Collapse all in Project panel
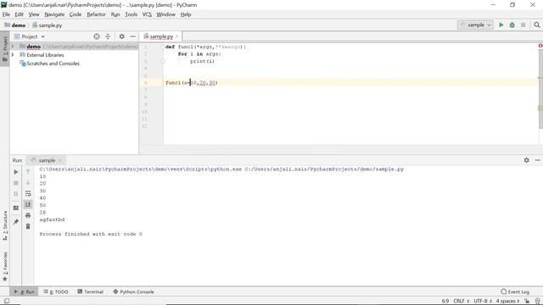 click(x=108, y=36)
